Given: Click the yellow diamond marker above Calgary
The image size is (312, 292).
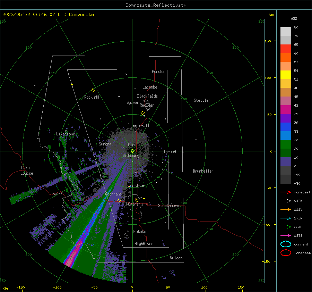Looking at the screenshot, I should click(137, 200).
